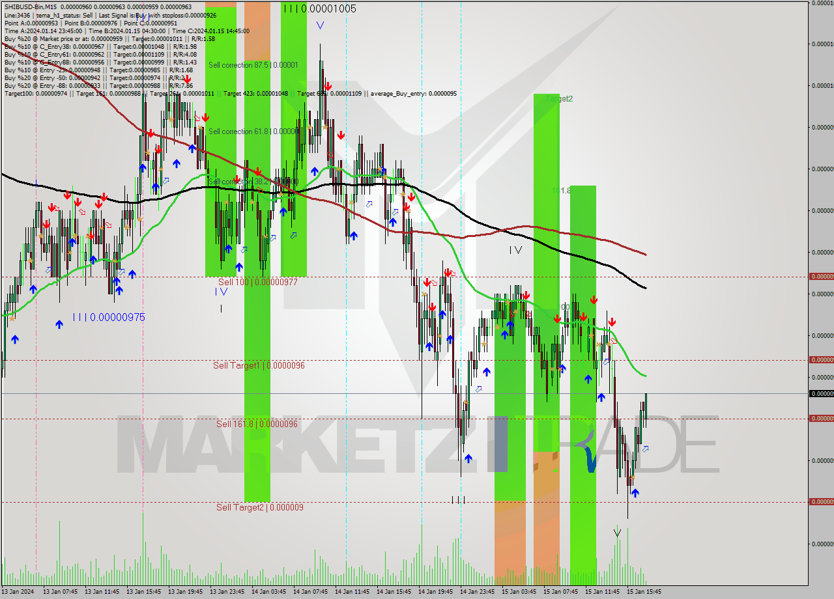Click the '14 Jan 03:45' time axis label
834x599 pixels.
(x=268, y=592)
